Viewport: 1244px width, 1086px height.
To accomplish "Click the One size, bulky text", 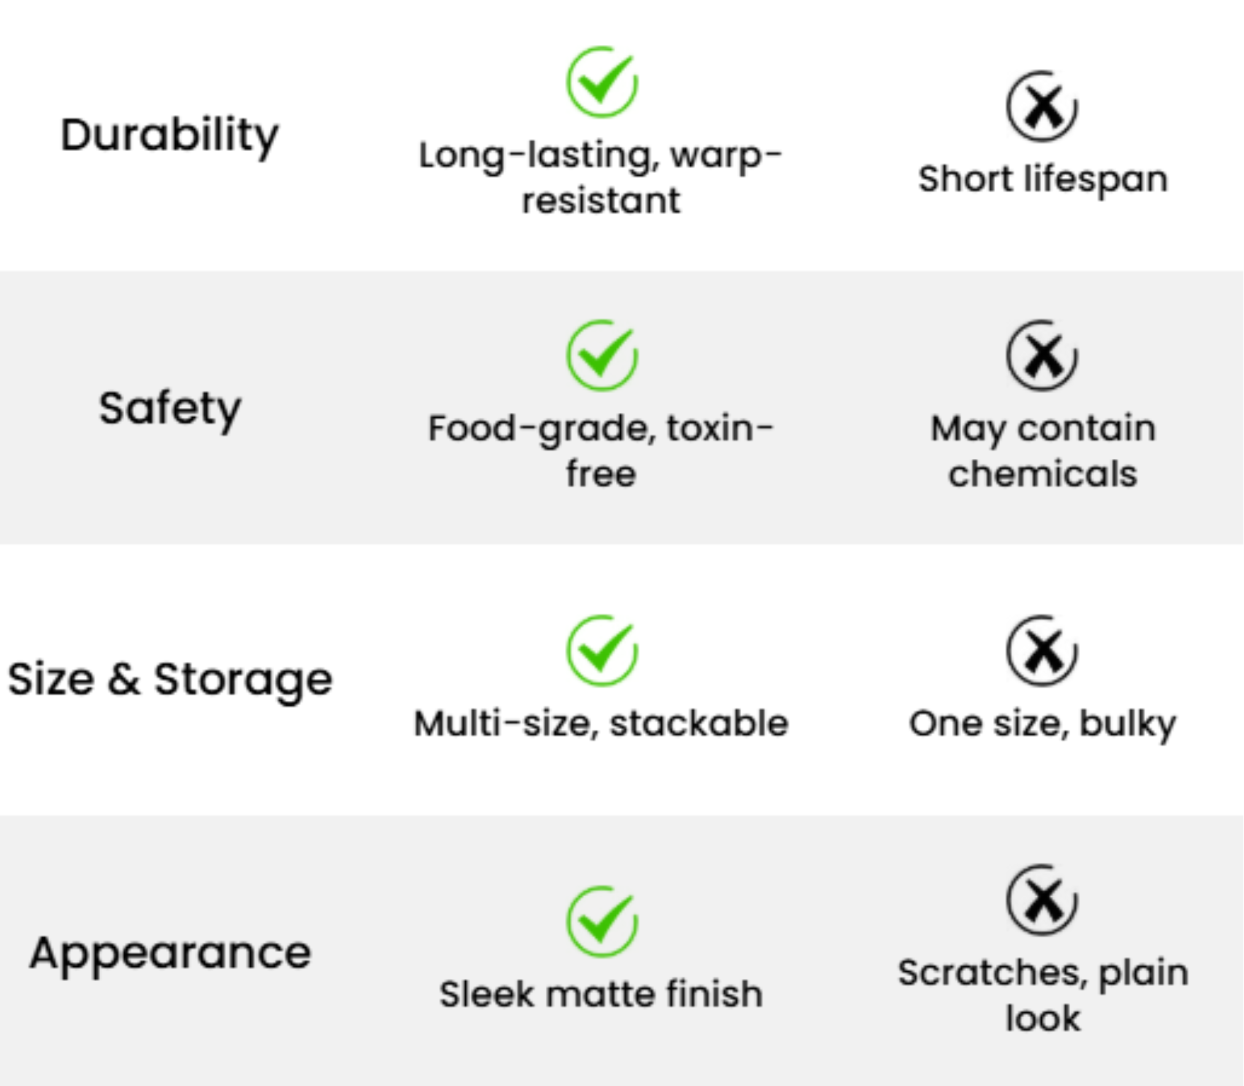I will (1042, 723).
